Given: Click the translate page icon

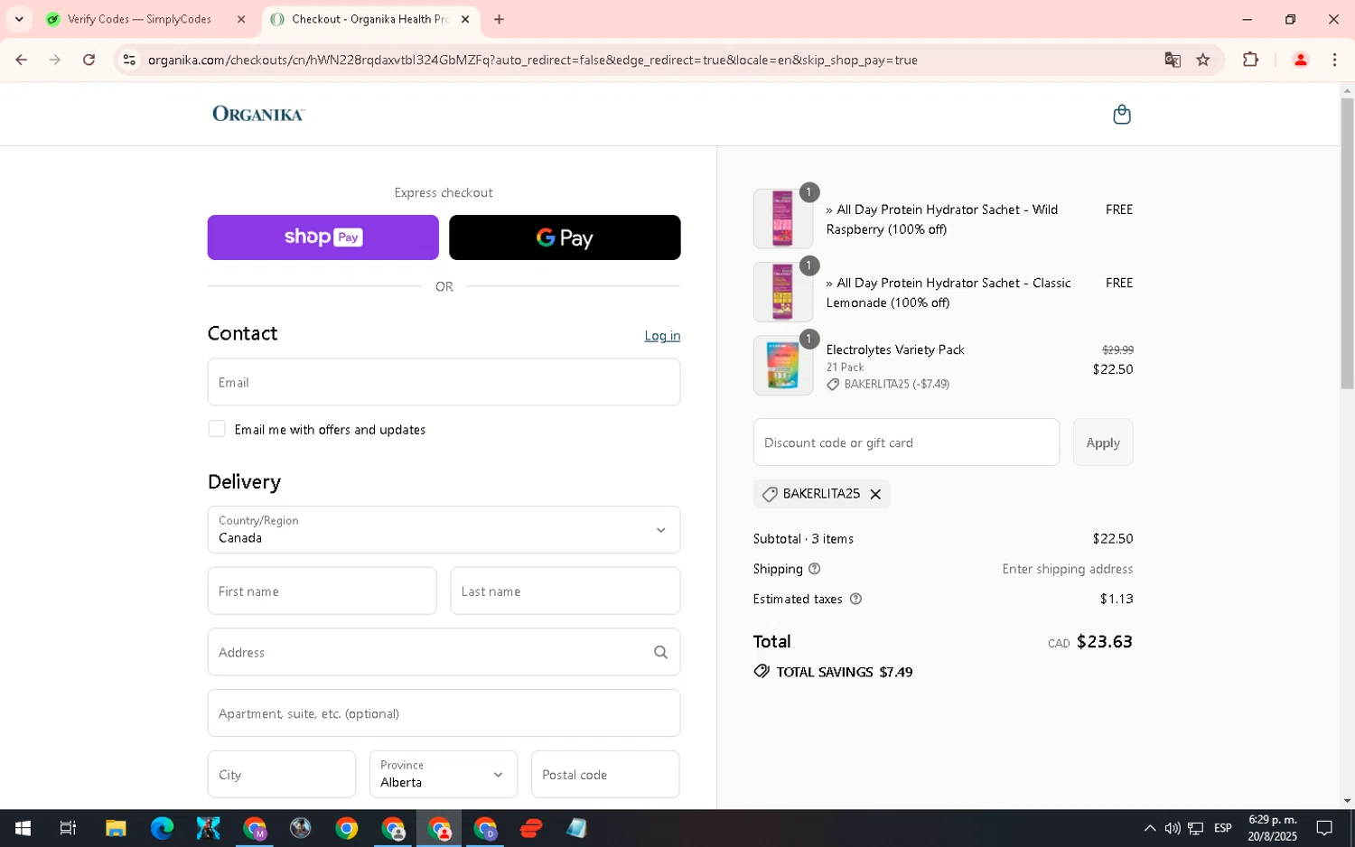Looking at the screenshot, I should click(x=1173, y=60).
